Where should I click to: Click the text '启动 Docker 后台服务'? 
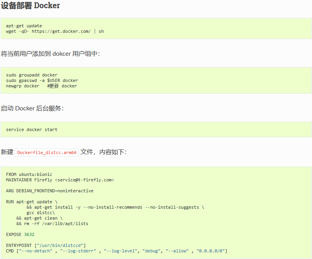pos(32,108)
